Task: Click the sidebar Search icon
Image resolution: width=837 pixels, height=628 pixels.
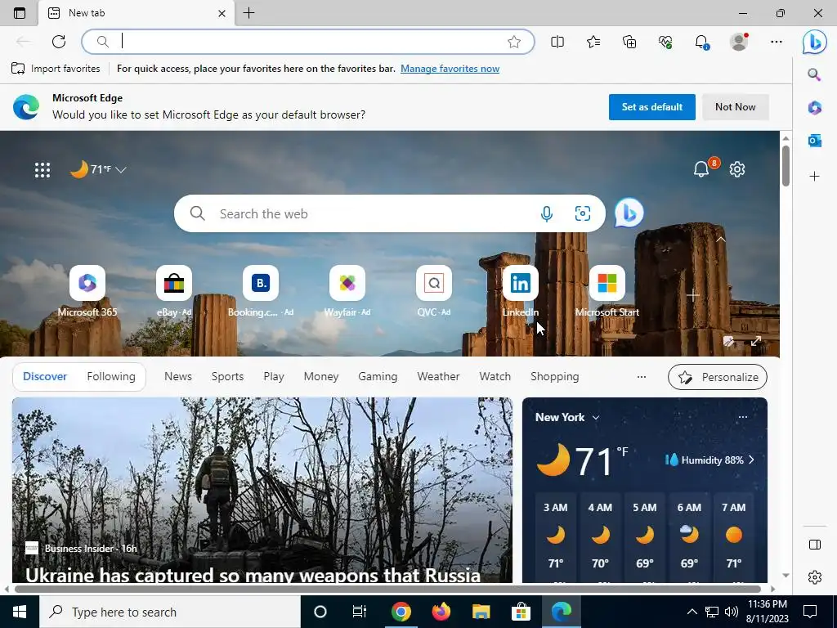Action: point(814,74)
